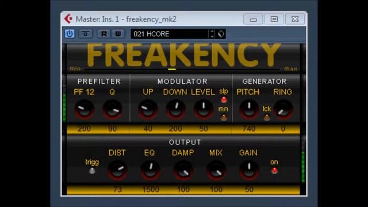Maximize the freakency_mk2 plugin window
368x207 pixels.
pyautogui.click(x=274, y=19)
